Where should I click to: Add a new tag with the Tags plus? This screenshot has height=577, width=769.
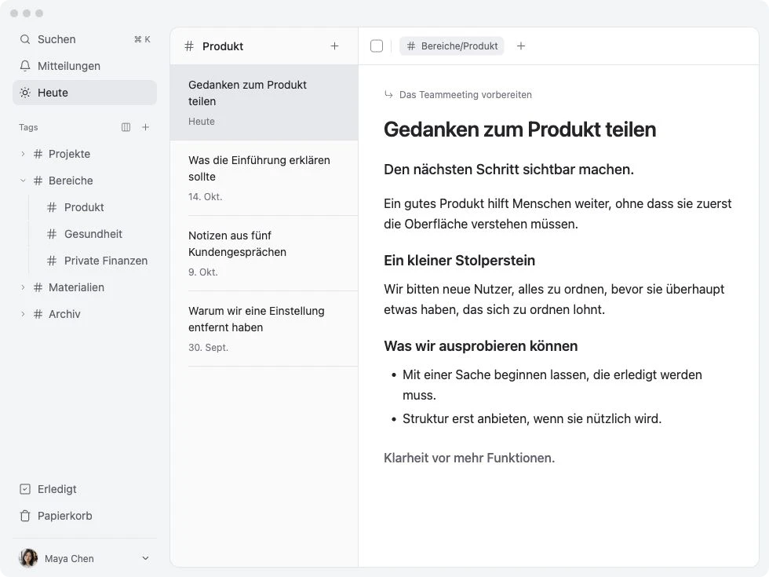pyautogui.click(x=146, y=127)
